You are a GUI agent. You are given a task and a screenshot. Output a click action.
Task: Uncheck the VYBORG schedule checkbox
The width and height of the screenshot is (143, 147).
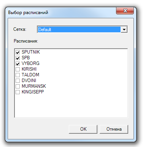[18, 64]
